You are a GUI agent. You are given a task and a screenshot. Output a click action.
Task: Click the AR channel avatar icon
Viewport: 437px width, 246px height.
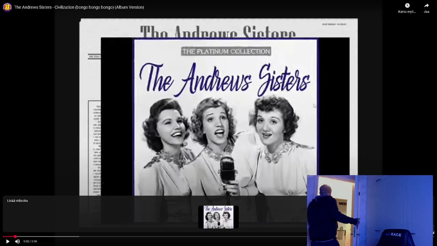point(7,7)
